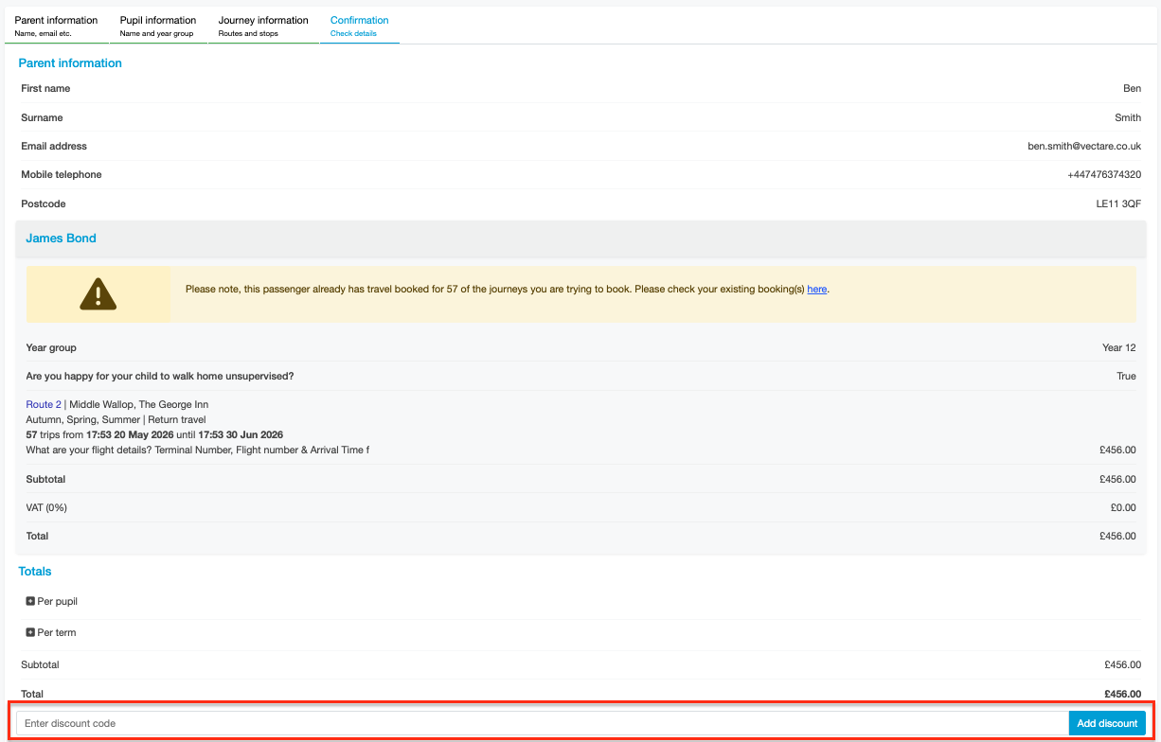This screenshot has height=742, width=1161.
Task: Open the existing bookings 'here' link
Action: point(817,290)
